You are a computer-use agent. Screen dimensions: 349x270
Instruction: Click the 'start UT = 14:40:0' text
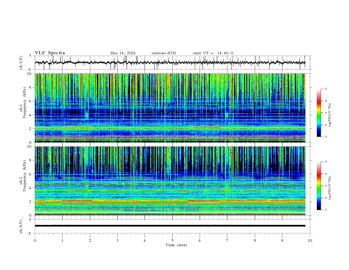pos(213,53)
